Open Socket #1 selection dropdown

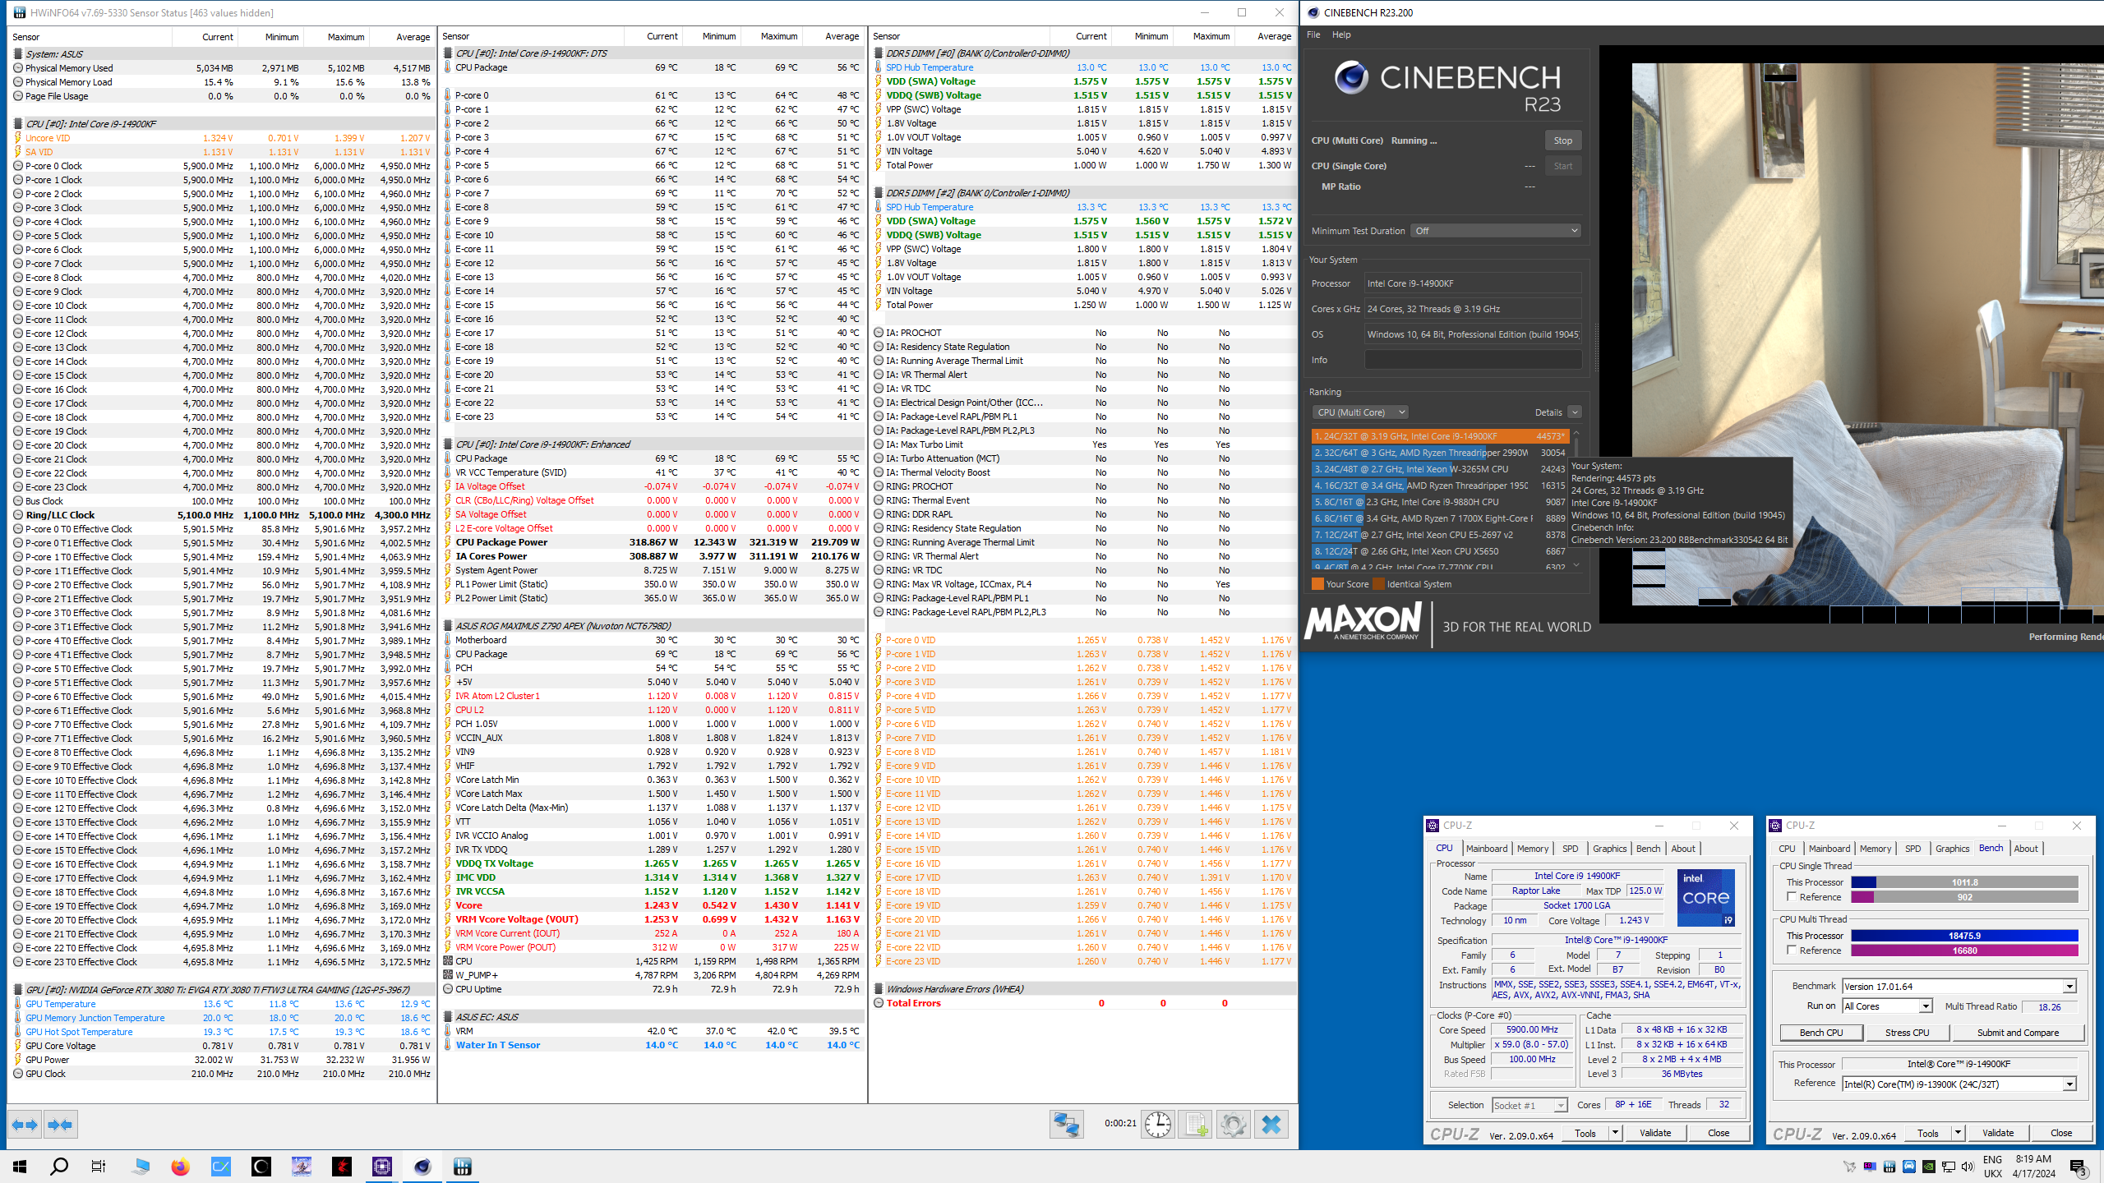pos(1530,1106)
